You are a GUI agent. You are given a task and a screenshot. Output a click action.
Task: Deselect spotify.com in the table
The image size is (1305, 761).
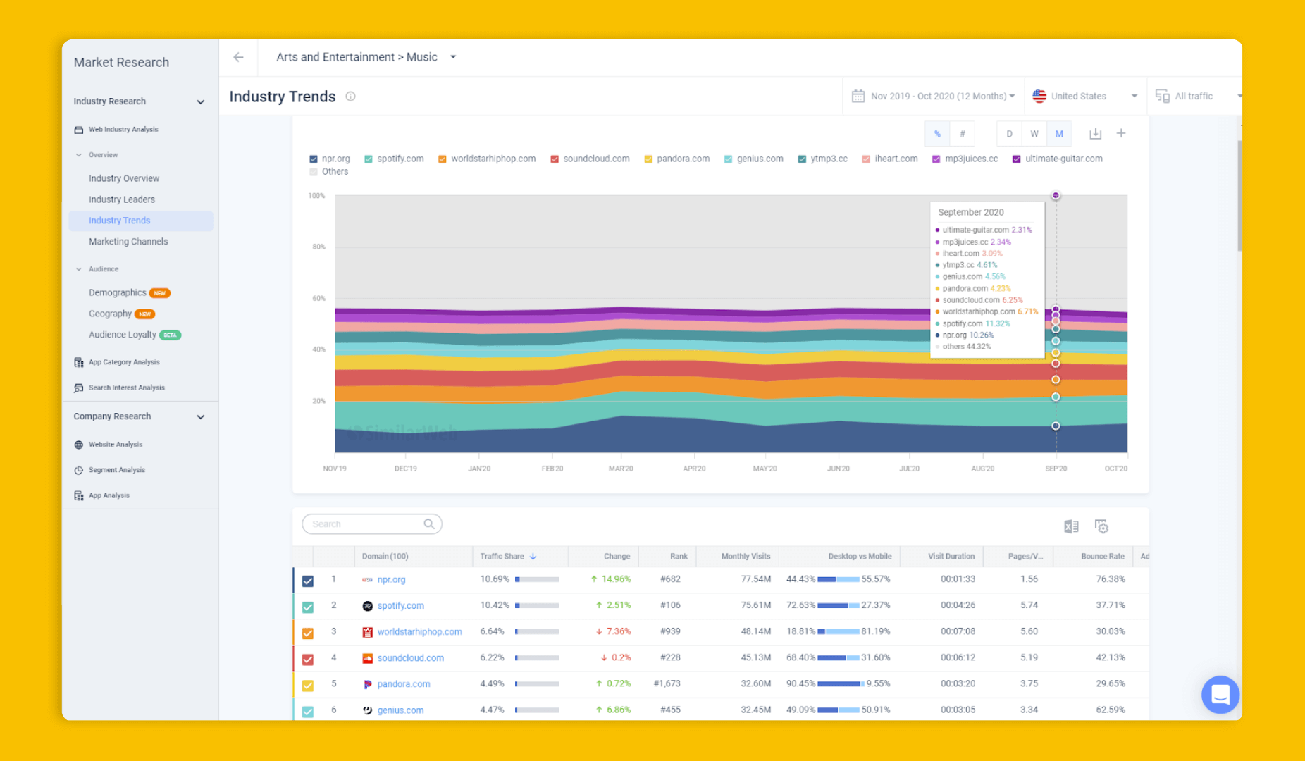[x=307, y=605]
